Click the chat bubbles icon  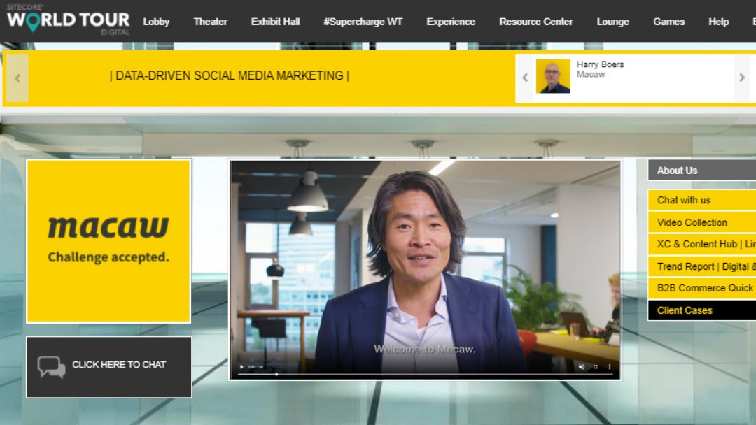pyautogui.click(x=51, y=367)
